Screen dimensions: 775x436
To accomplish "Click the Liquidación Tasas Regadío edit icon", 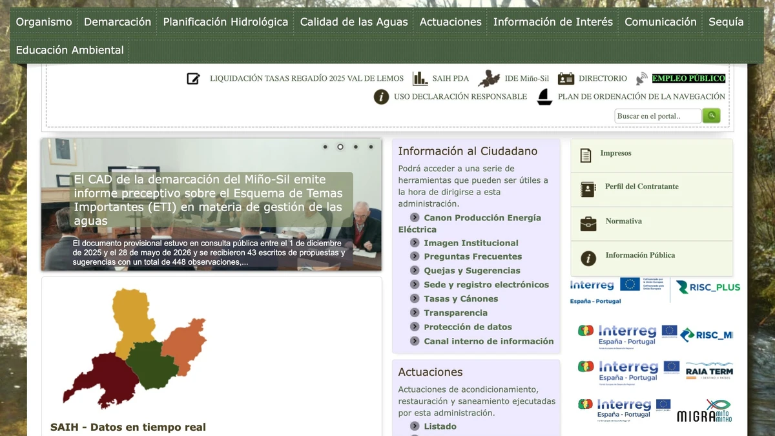I will point(193,79).
